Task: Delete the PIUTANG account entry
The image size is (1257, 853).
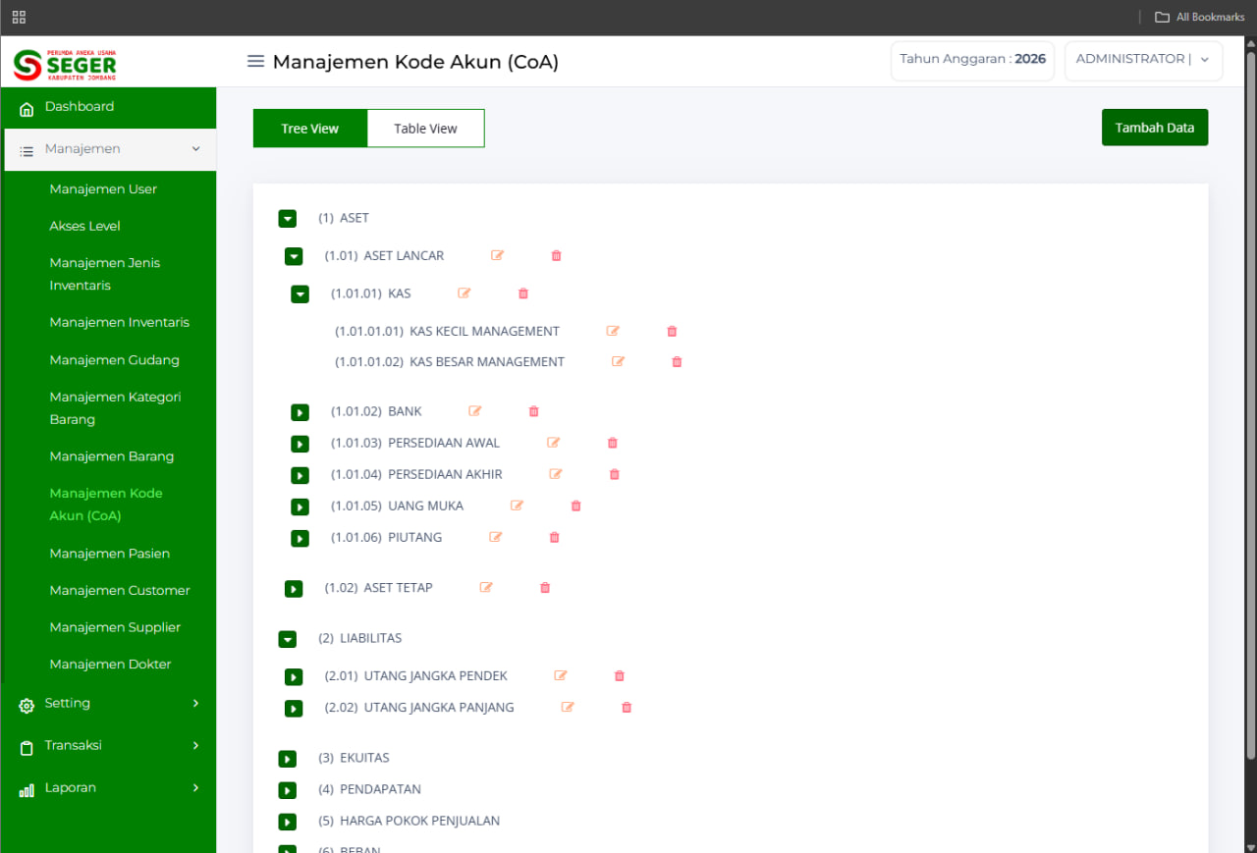Action: click(x=555, y=537)
